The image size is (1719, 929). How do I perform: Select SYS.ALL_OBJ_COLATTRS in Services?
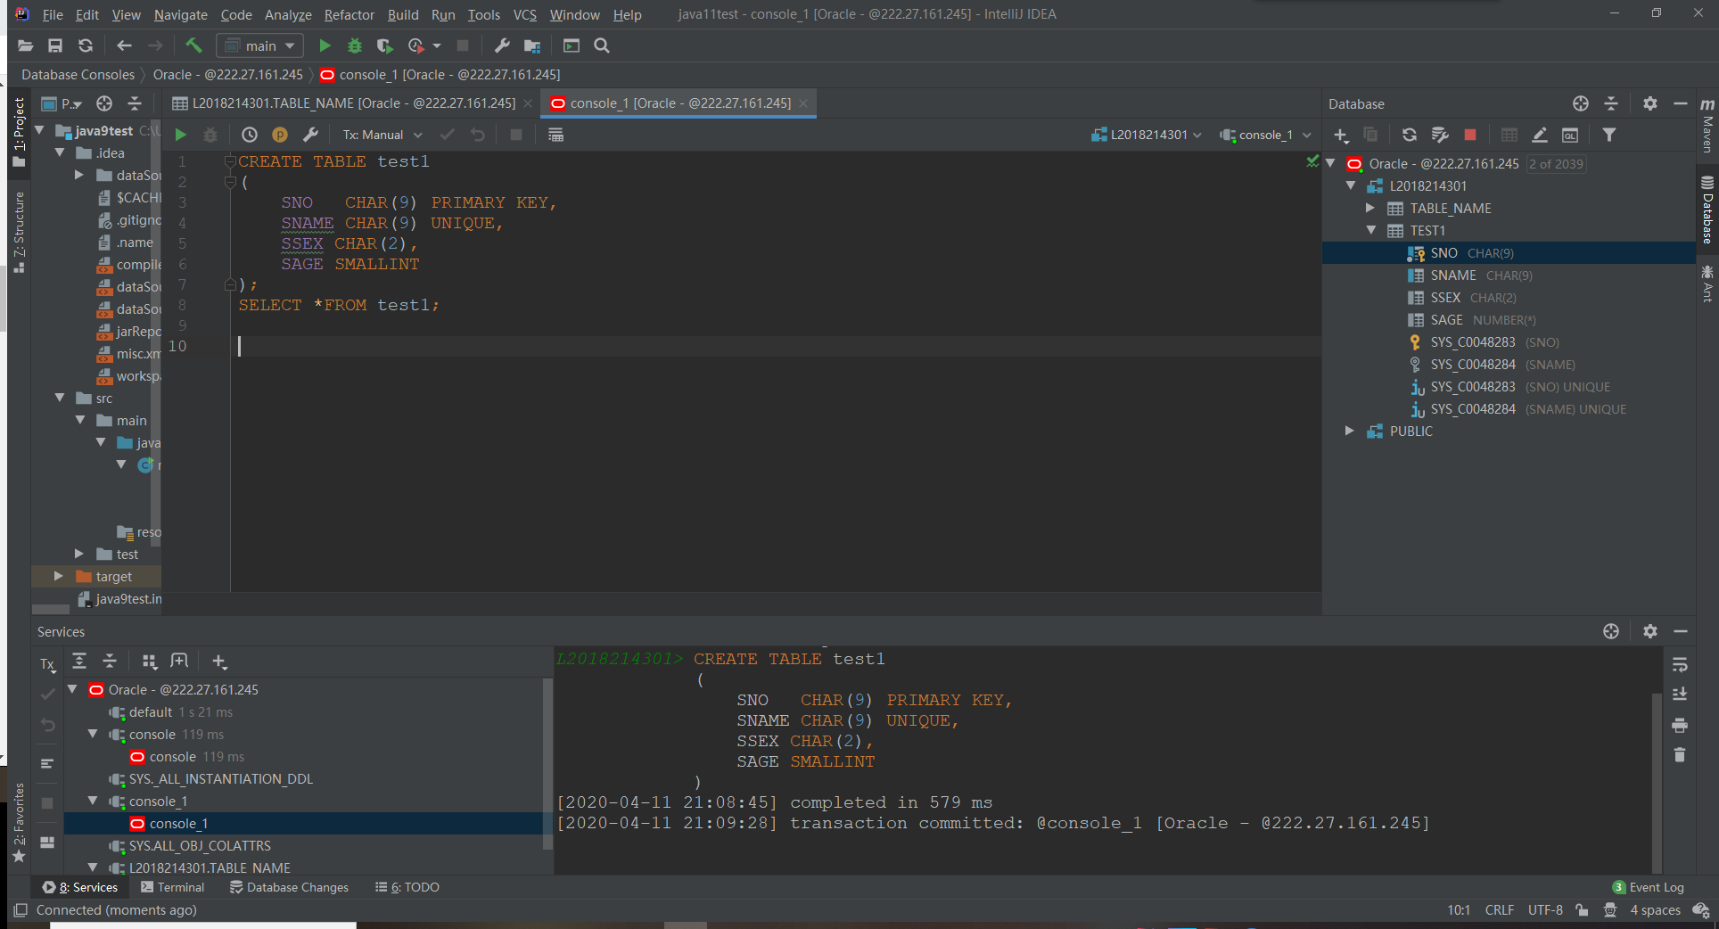(200, 845)
